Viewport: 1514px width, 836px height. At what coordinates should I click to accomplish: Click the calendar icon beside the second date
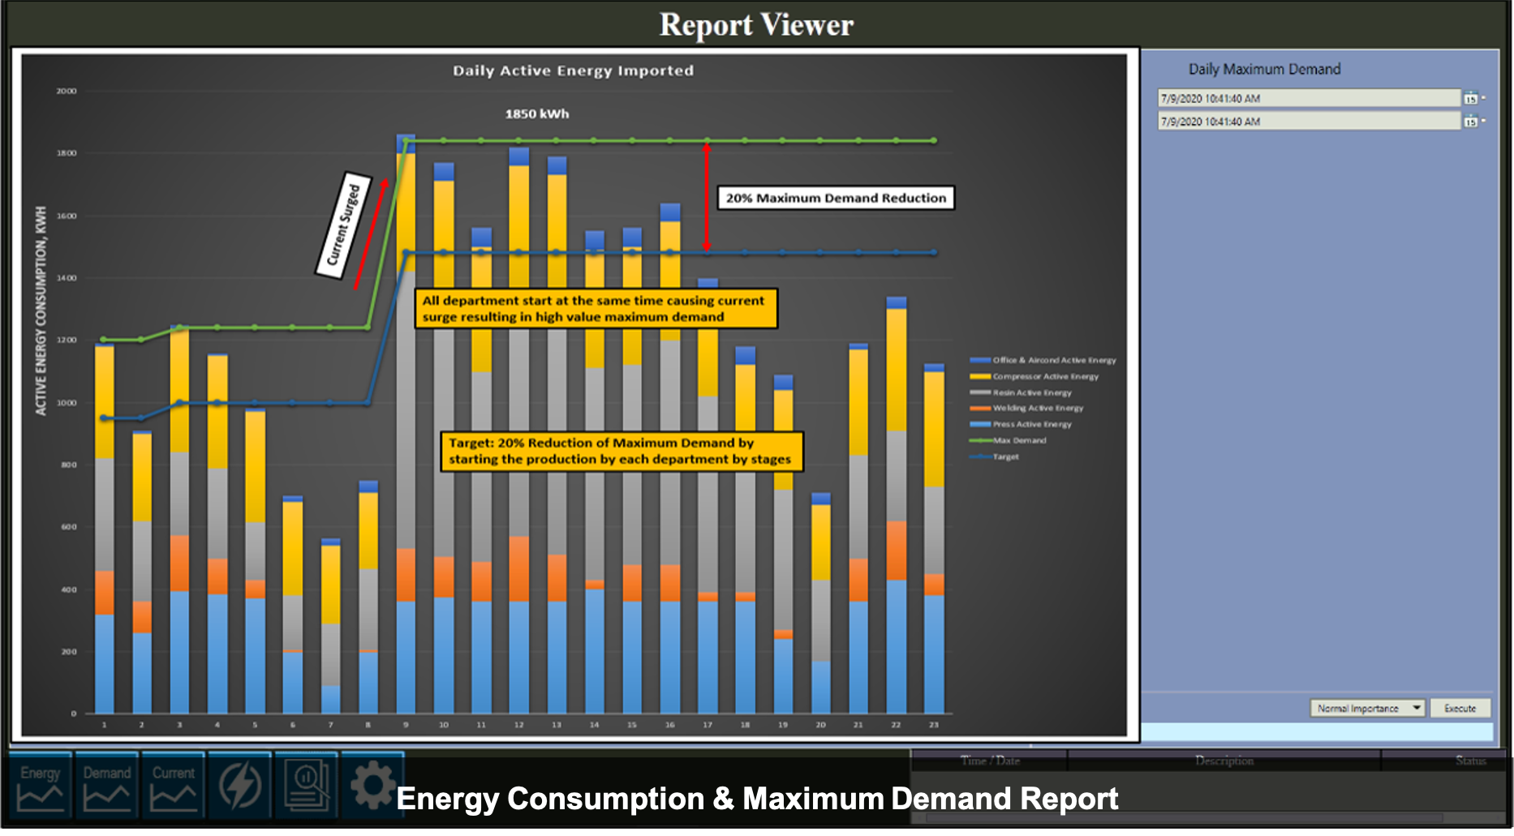tap(1471, 121)
